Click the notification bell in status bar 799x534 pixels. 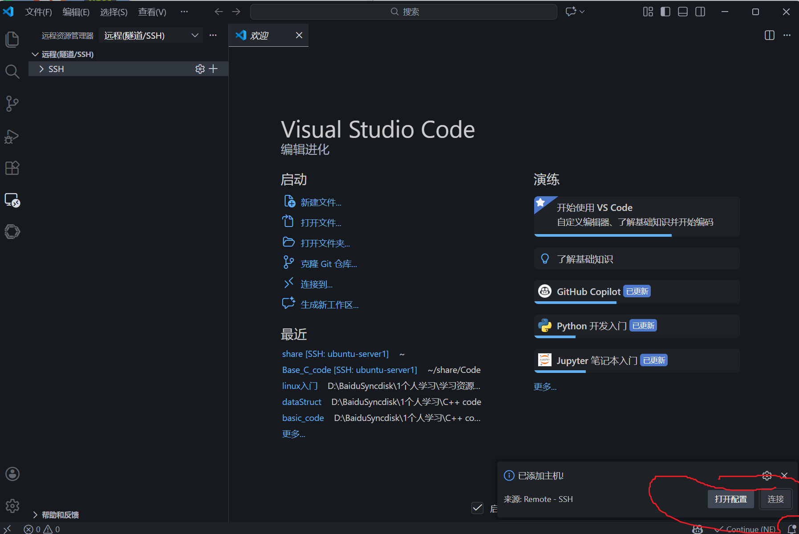[x=791, y=529]
